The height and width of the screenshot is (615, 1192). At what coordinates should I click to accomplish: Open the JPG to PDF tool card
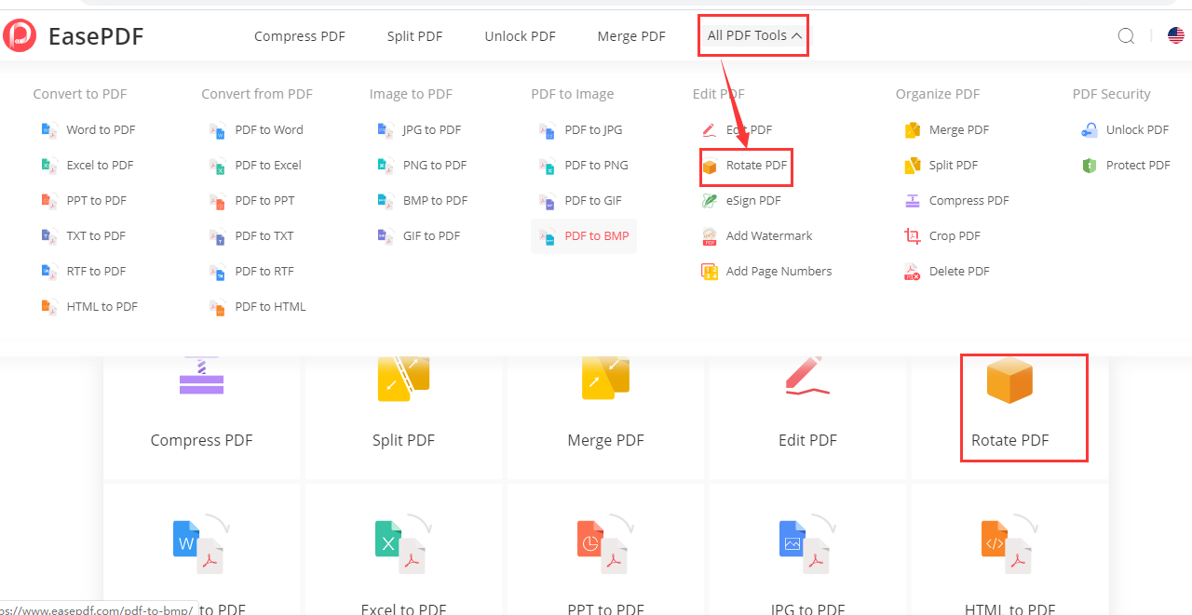[x=807, y=549]
